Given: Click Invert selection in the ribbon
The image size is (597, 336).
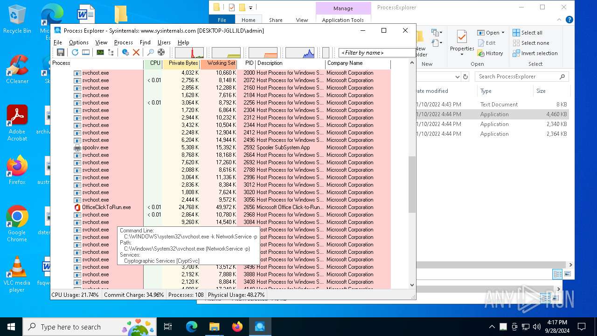Looking at the screenshot, I should coord(535,53).
